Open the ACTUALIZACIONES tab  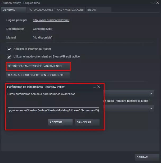coord(41,10)
